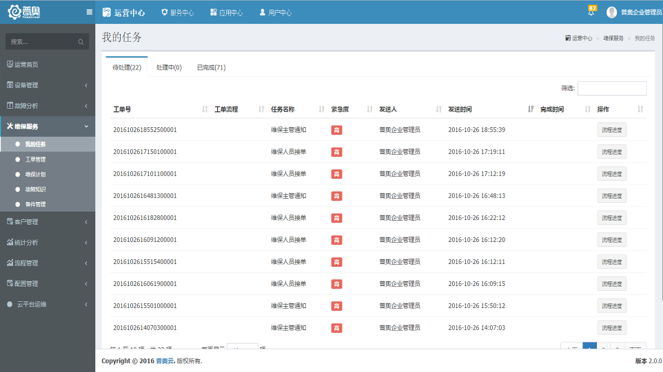Screen dimensions: 663x372
Task: Sort table by 任务名称 column icon
Action: [321, 109]
